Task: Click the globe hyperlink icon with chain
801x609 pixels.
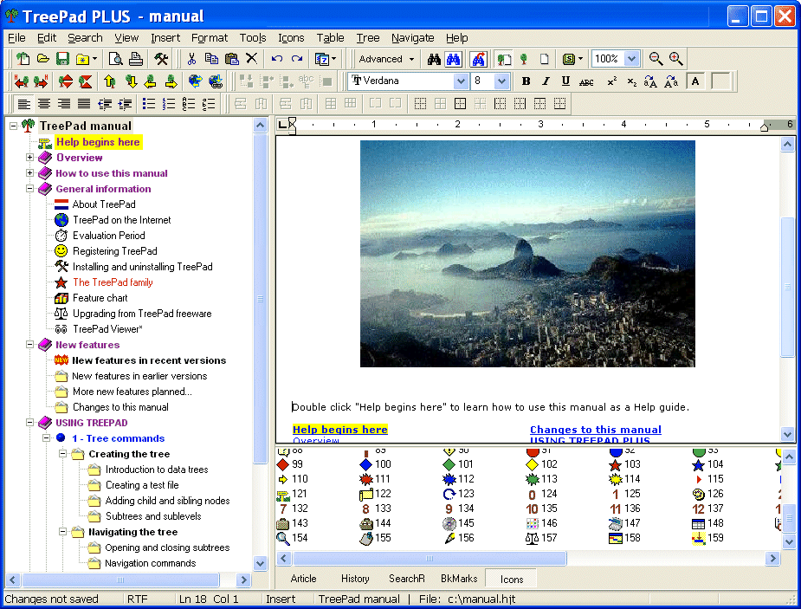Action: [x=216, y=81]
